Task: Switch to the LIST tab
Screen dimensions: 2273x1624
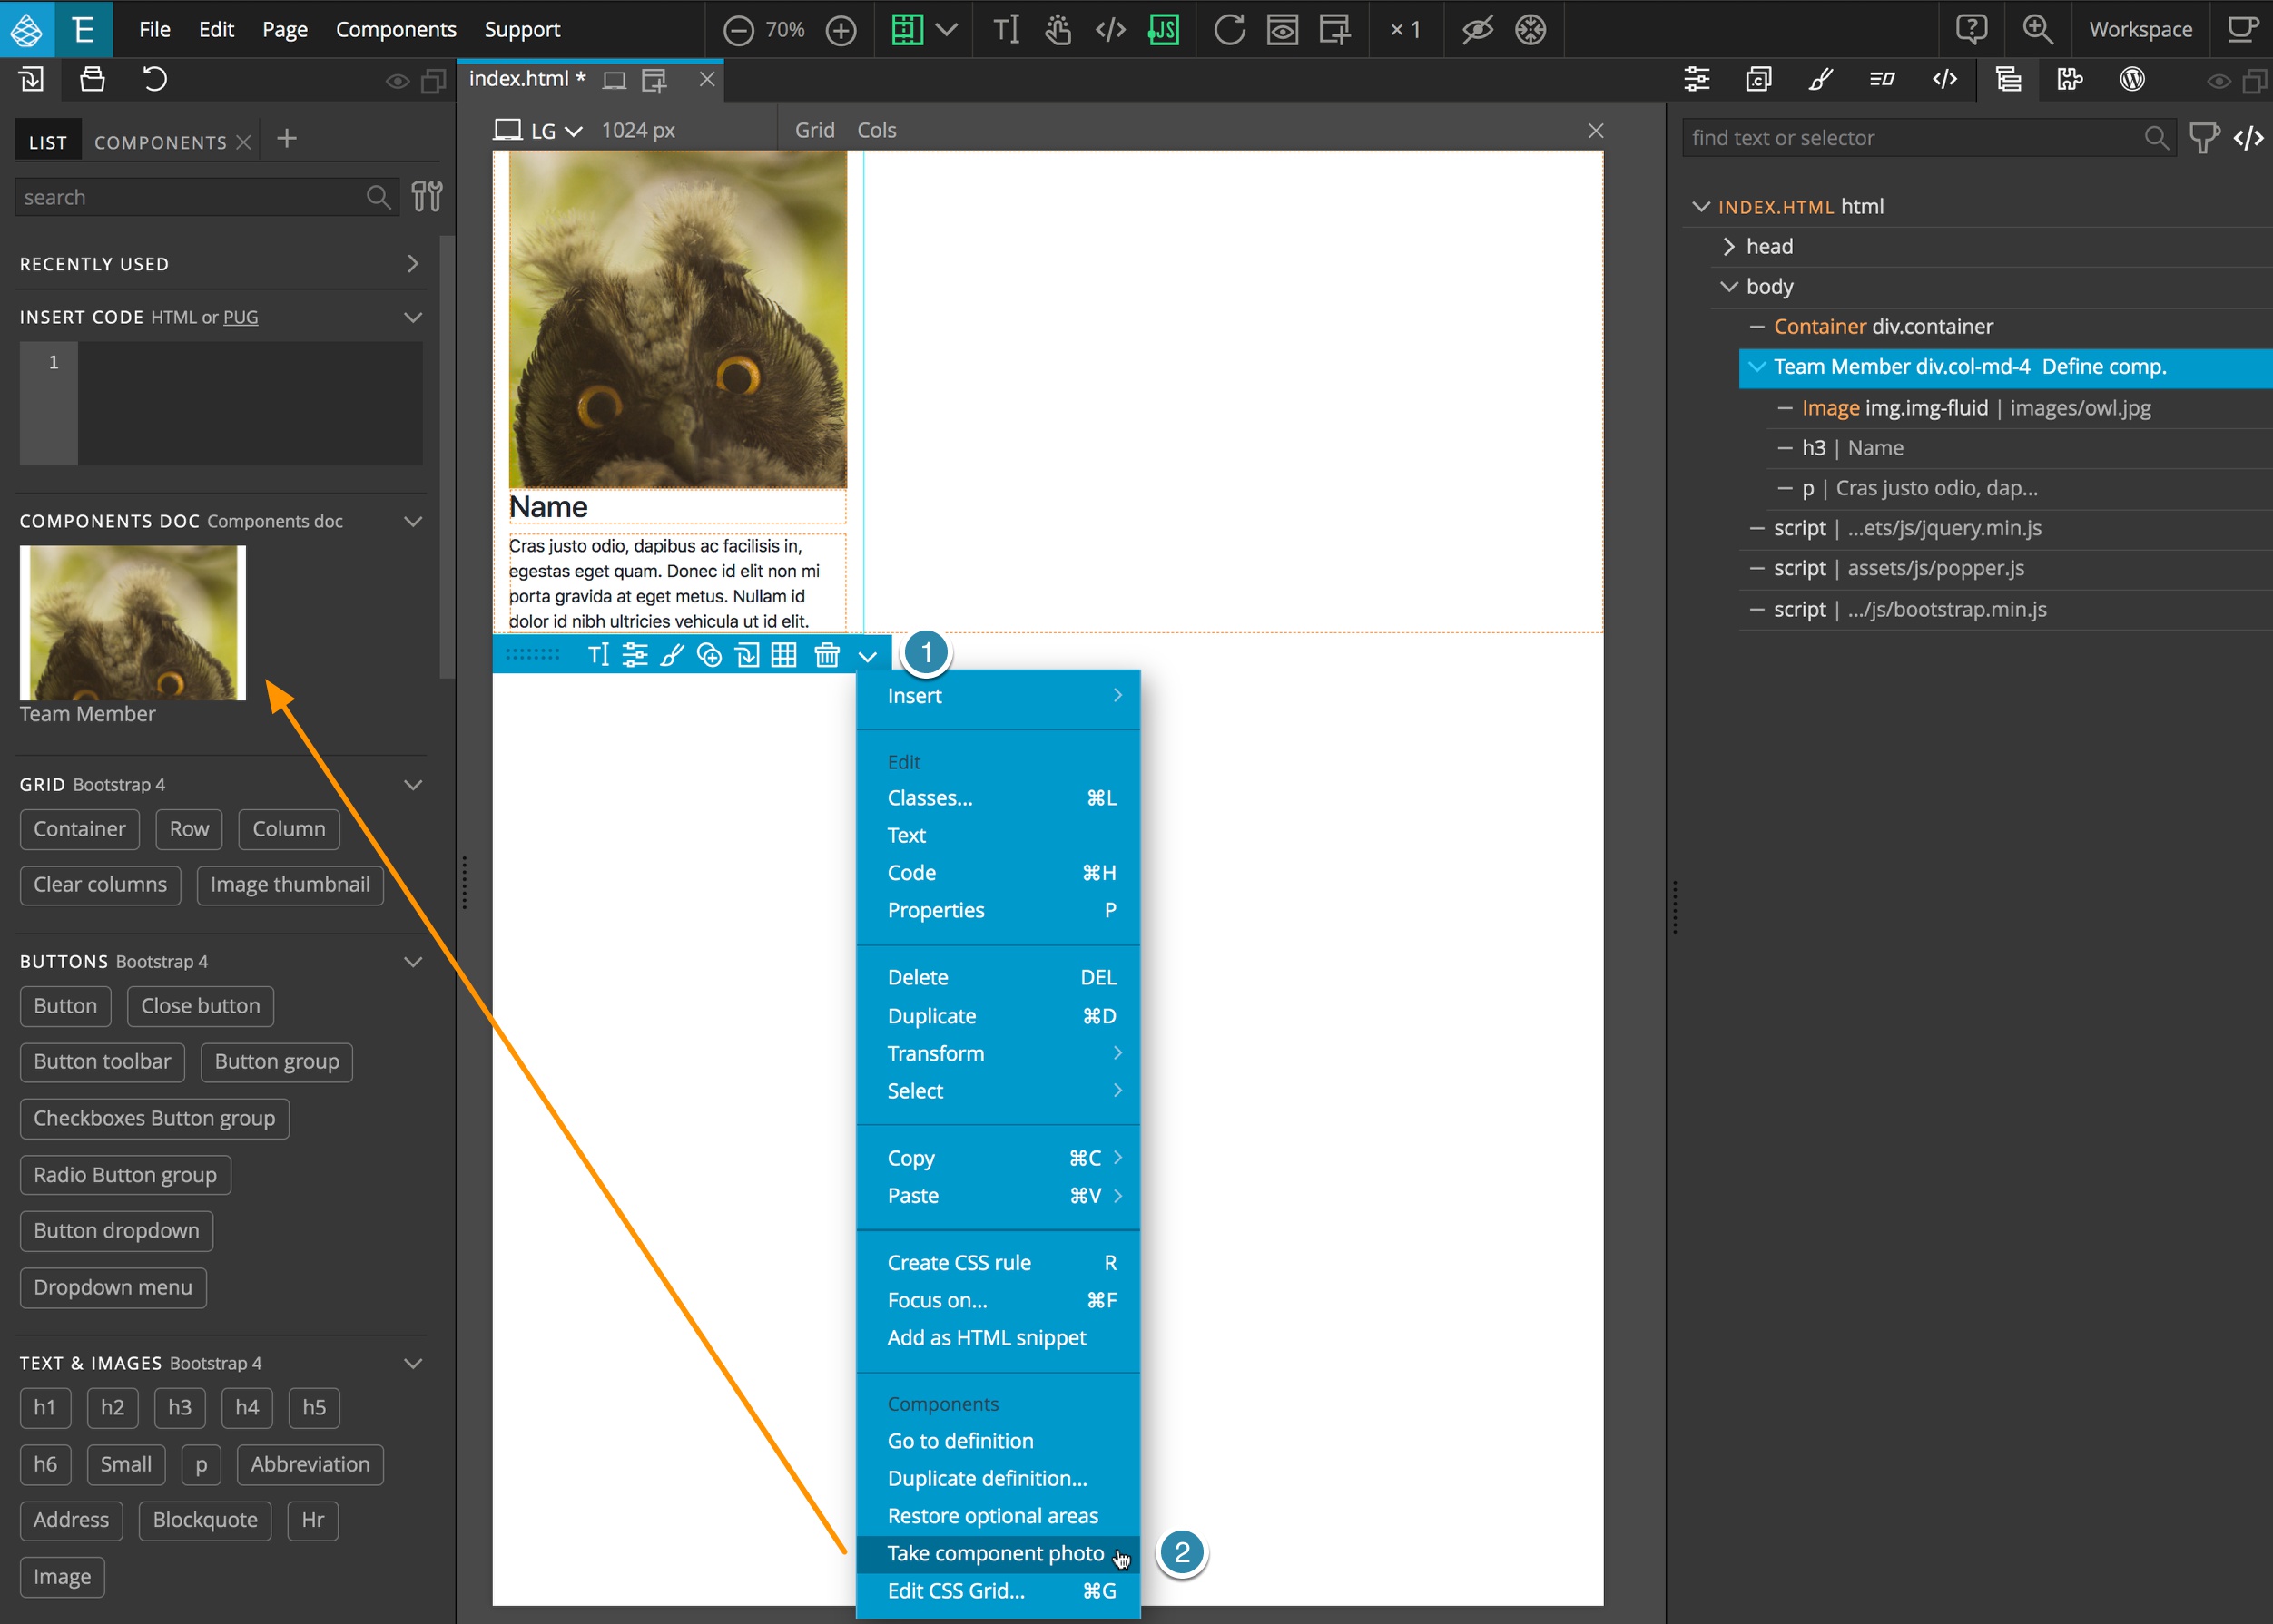Action: point(48,142)
